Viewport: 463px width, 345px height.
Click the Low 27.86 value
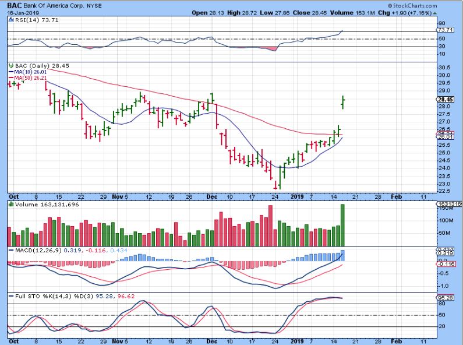[x=275, y=13]
